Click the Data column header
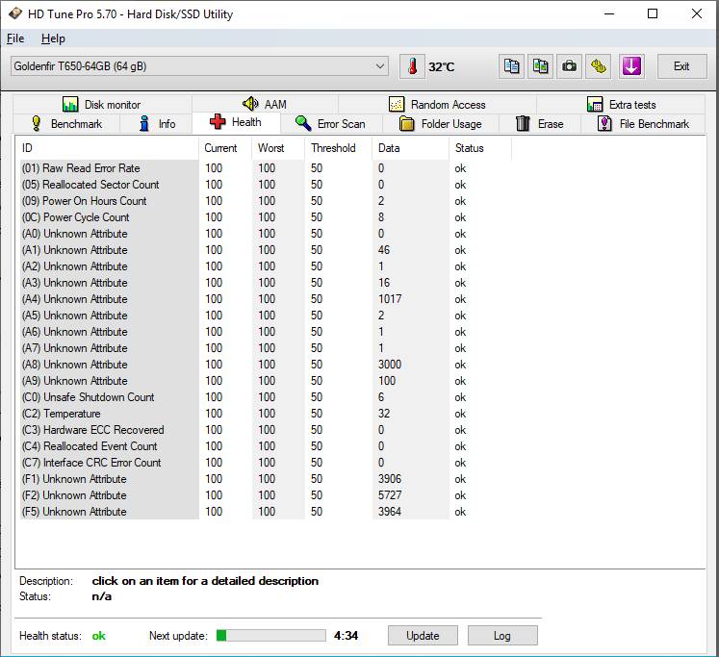This screenshot has height=657, width=719. coord(410,148)
